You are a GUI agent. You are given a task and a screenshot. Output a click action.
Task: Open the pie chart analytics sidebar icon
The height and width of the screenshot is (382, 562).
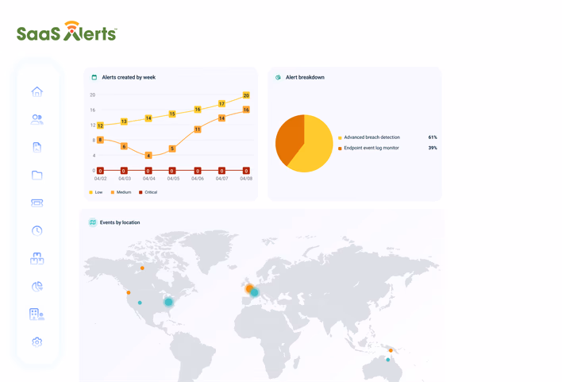(x=37, y=286)
